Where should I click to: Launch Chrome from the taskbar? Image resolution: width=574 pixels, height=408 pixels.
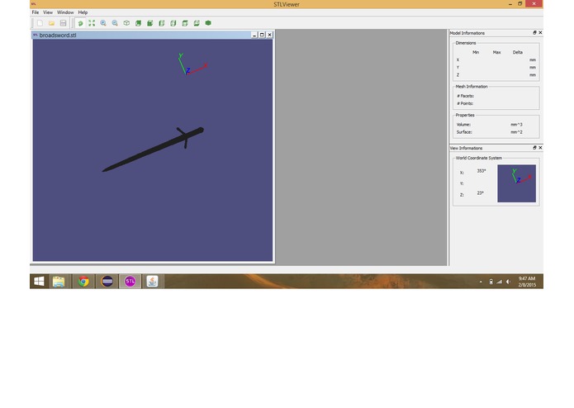(83, 282)
